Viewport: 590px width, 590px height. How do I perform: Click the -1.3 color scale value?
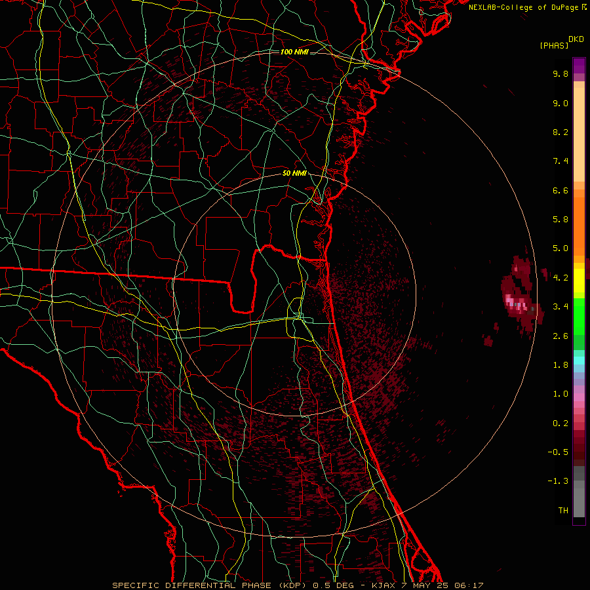point(558,481)
